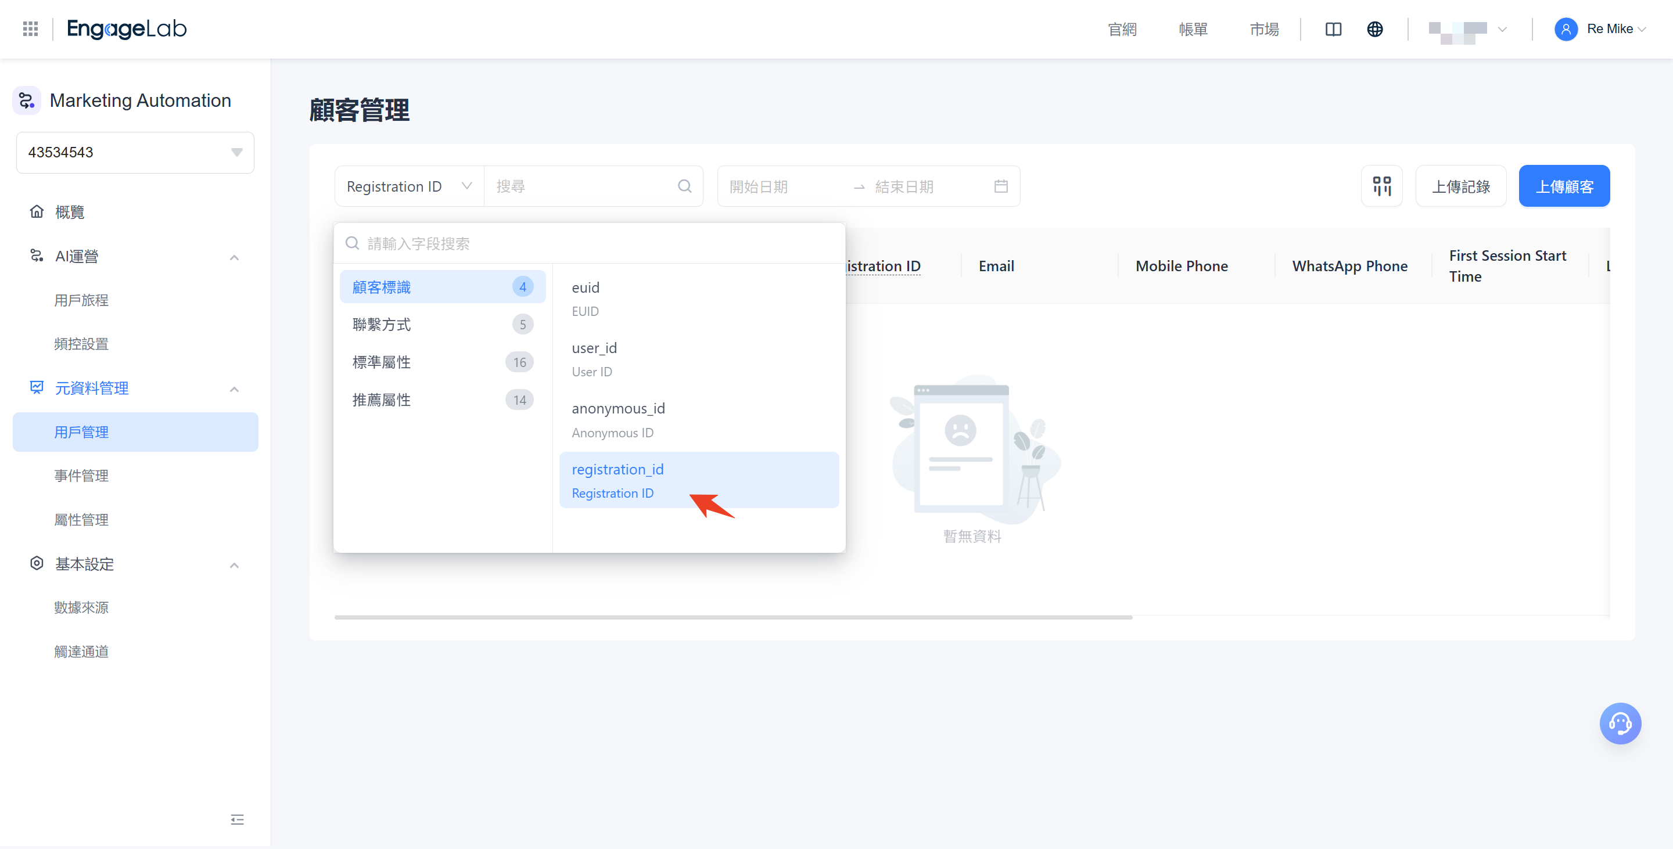Open the apps grid icon top left
This screenshot has width=1673, height=849.
[x=30, y=28]
